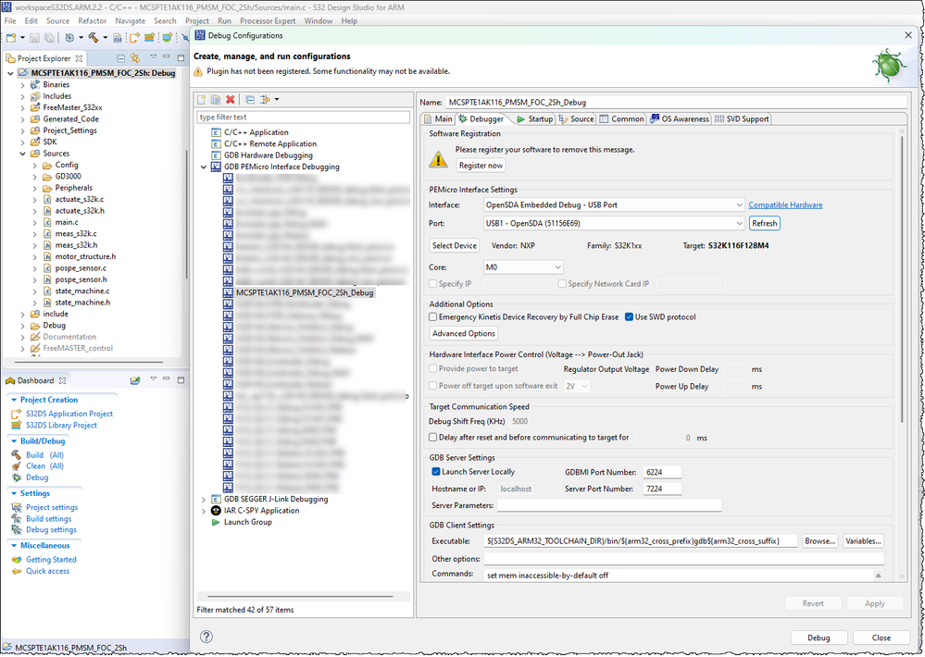Image resolution: width=925 pixels, height=657 pixels.
Task: Check Emergency Kinetis Device Recovery by Full Chip Erase
Action: pos(432,316)
